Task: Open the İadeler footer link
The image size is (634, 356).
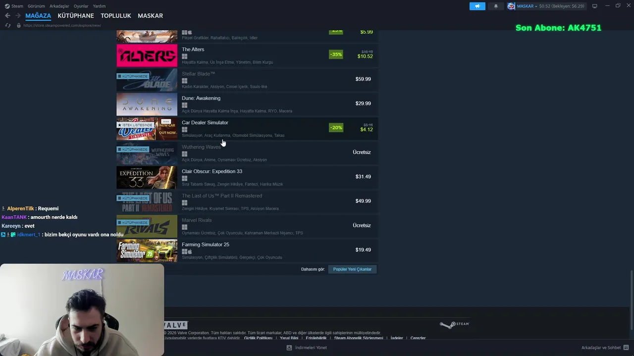Action: click(397, 338)
